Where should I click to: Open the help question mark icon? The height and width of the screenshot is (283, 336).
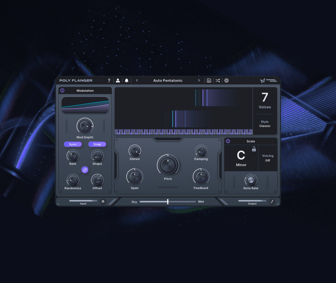(109, 81)
